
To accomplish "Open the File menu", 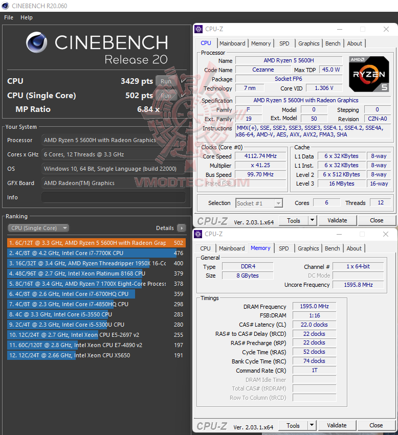I will point(9,17).
